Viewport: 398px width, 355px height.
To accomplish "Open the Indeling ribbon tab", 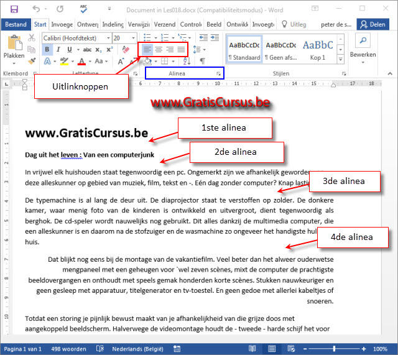I will (113, 25).
